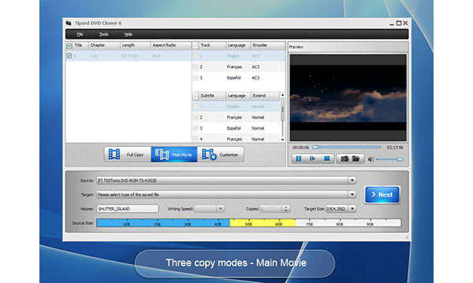The width and height of the screenshot is (473, 283).
Task: Click the subtitle list scrollbar
Action: coord(283,109)
